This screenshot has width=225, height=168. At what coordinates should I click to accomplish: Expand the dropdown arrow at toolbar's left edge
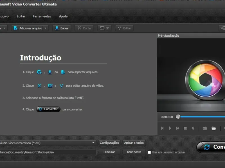[4, 28]
